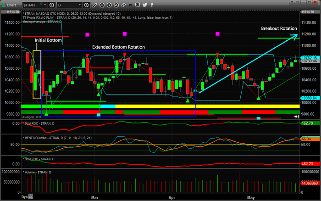
Task: Click the Chart window icon
Action: (4, 5)
